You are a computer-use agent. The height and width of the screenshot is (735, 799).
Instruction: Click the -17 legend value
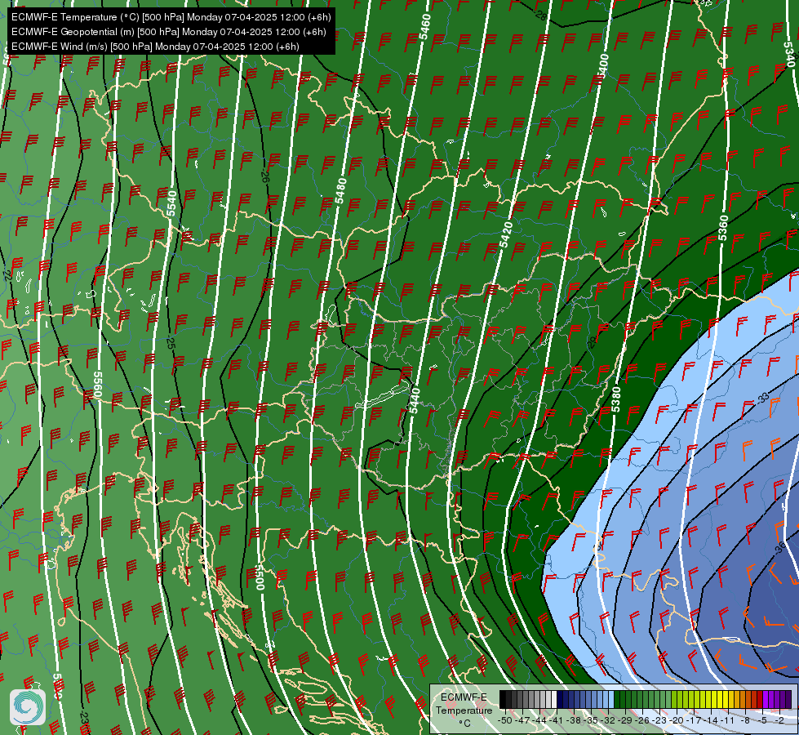694,720
